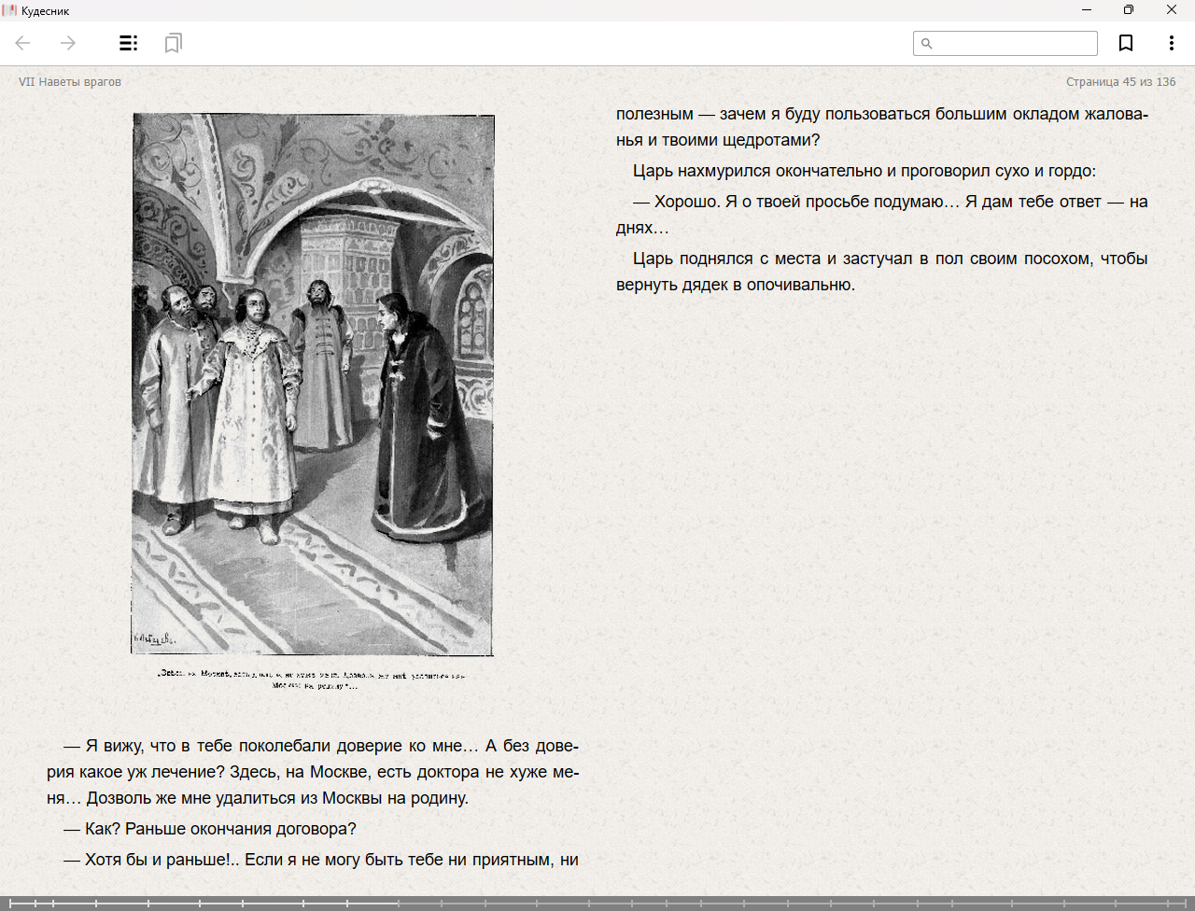Screen dimensions: 1195x911
Task: Open the three-dot more options menu
Action: pos(1171,43)
